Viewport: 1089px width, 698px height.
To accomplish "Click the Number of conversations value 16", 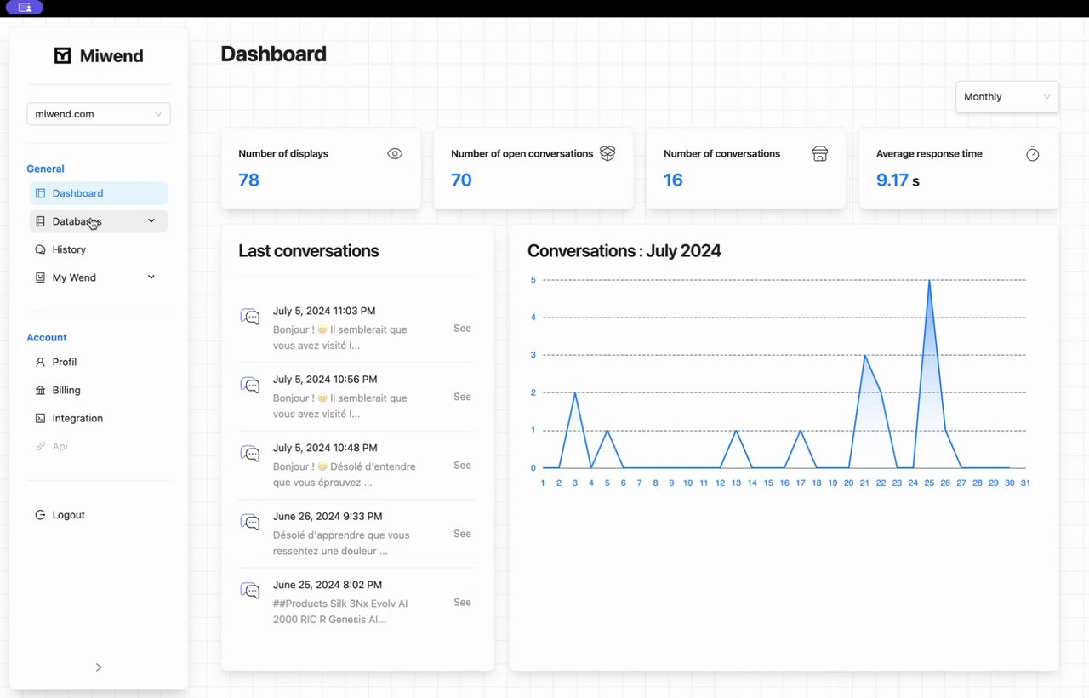I will [673, 180].
